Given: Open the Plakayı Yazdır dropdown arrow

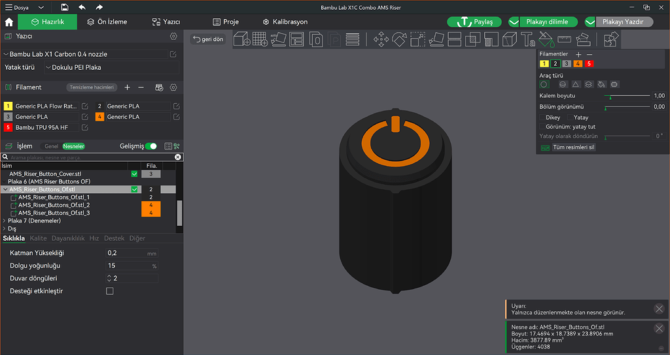Looking at the screenshot, I should 590,22.
